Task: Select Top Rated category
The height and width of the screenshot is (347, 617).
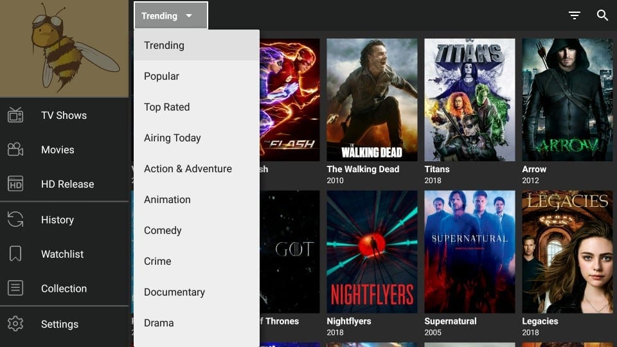Action: [x=197, y=107]
